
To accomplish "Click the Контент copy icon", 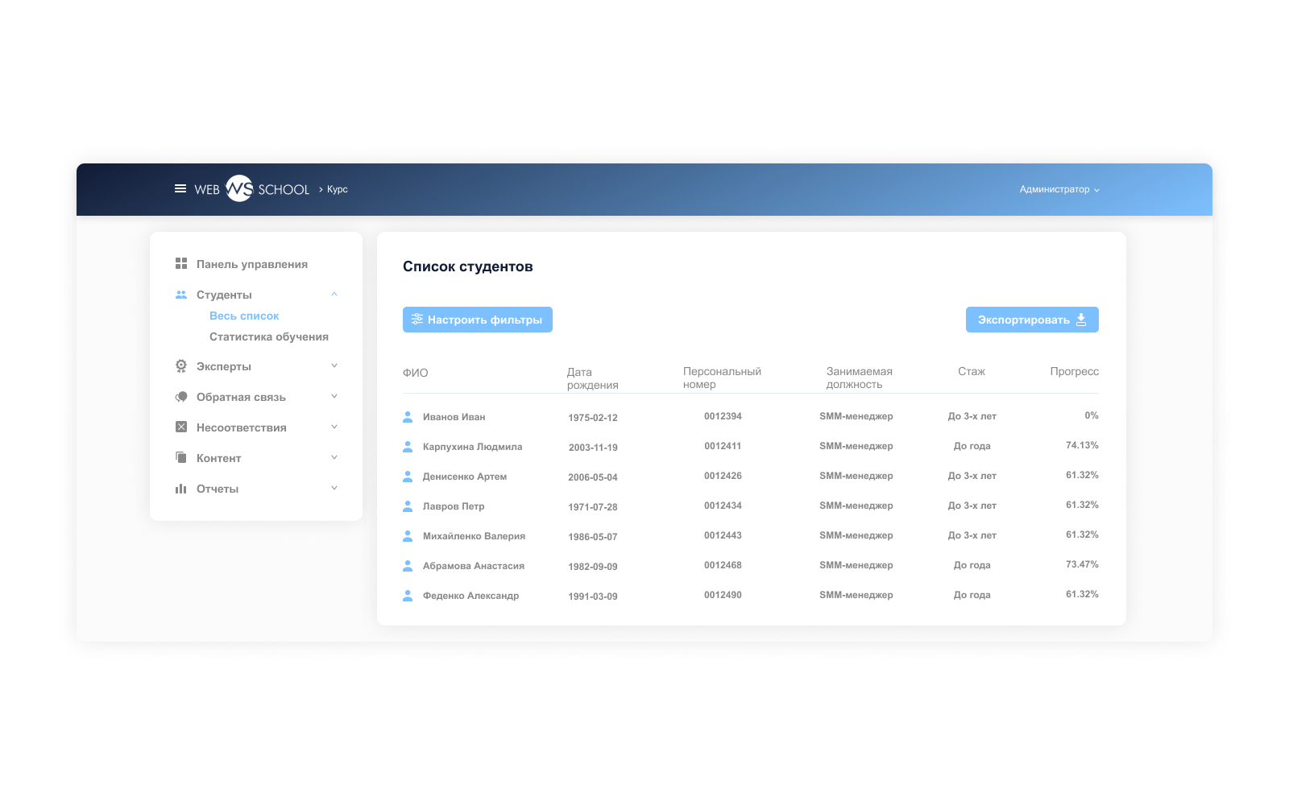I will tap(181, 457).
